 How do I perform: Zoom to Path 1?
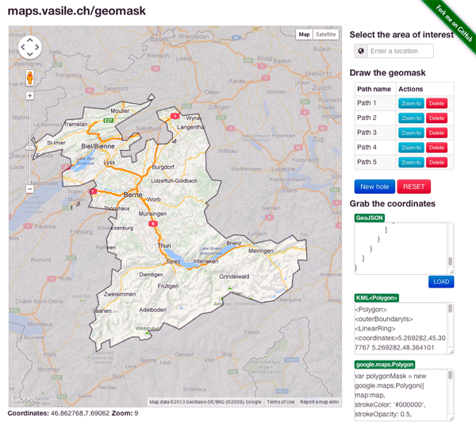[411, 103]
